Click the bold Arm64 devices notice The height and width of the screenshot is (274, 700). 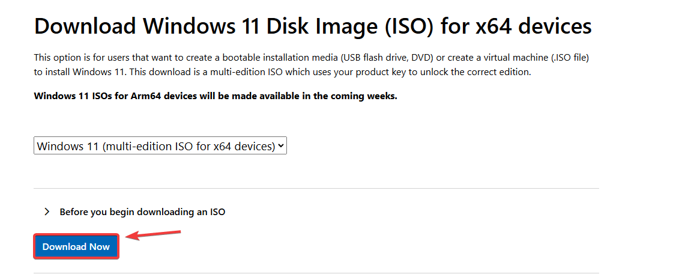216,96
